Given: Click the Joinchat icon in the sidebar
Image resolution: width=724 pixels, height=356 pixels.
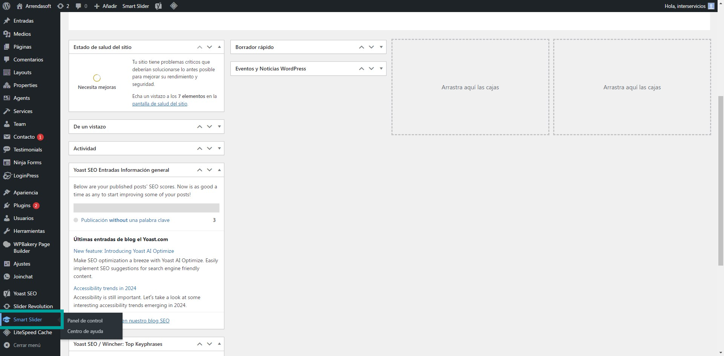Looking at the screenshot, I should (7, 277).
